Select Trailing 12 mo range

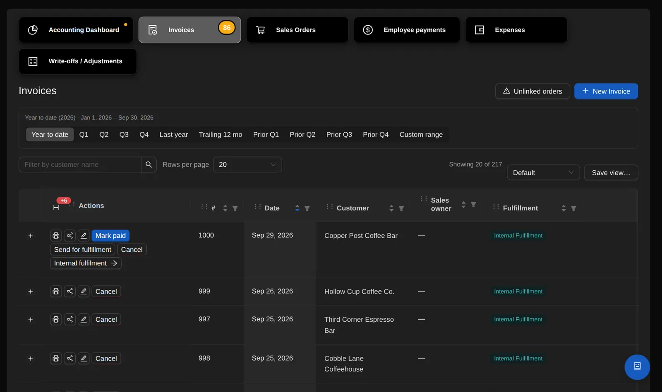click(x=221, y=135)
